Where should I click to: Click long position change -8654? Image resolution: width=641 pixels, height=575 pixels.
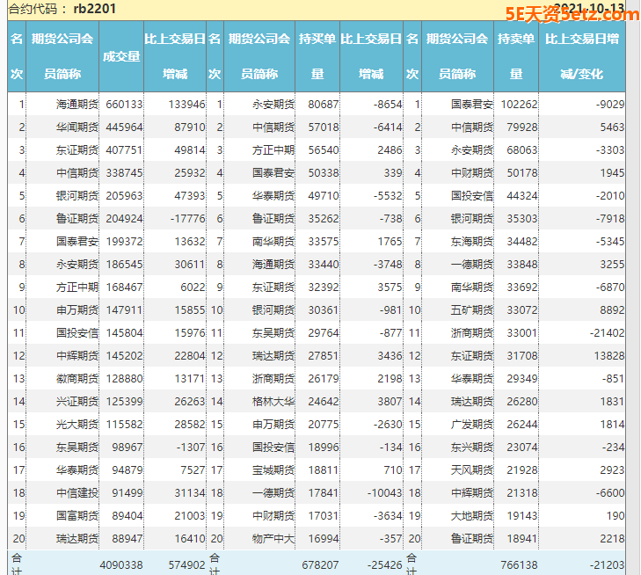click(x=388, y=105)
